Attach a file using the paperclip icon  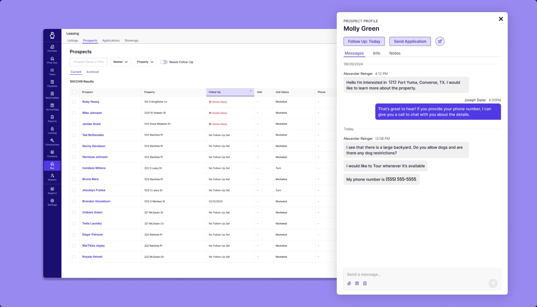pyautogui.click(x=349, y=283)
